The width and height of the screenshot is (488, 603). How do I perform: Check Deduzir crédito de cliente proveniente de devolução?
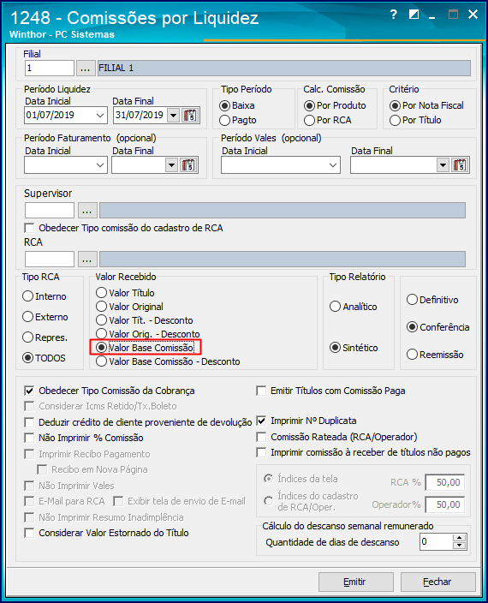[x=138, y=422]
